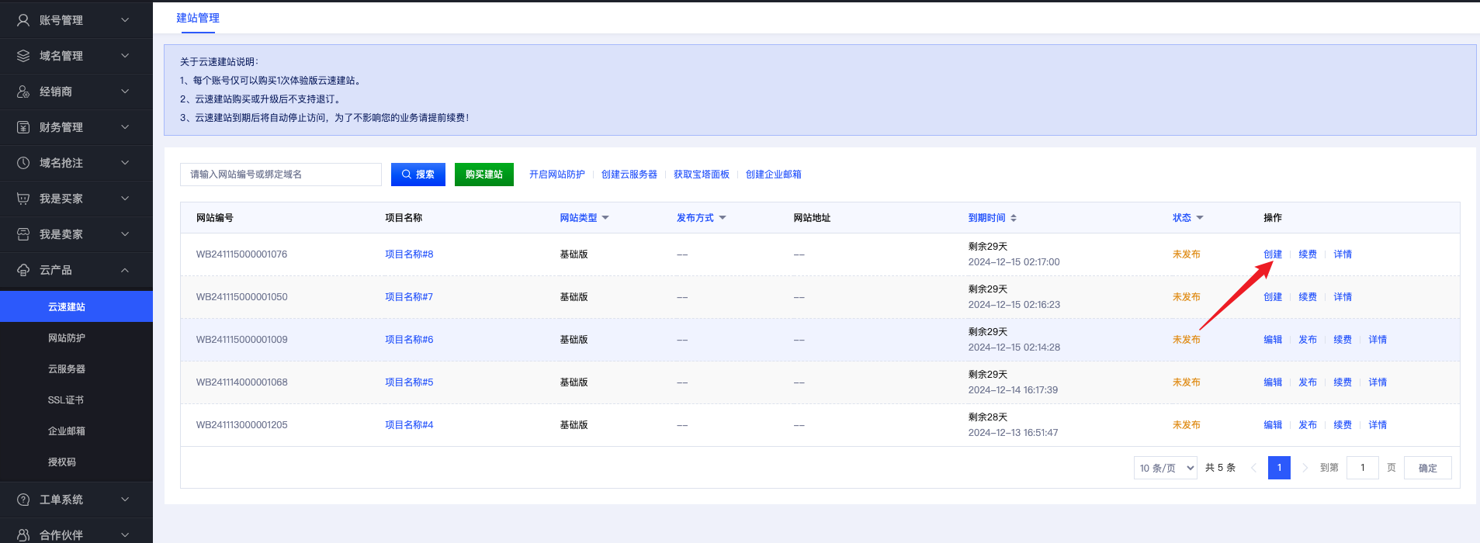Click the website number search input field
The image size is (1480, 543).
tap(281, 175)
